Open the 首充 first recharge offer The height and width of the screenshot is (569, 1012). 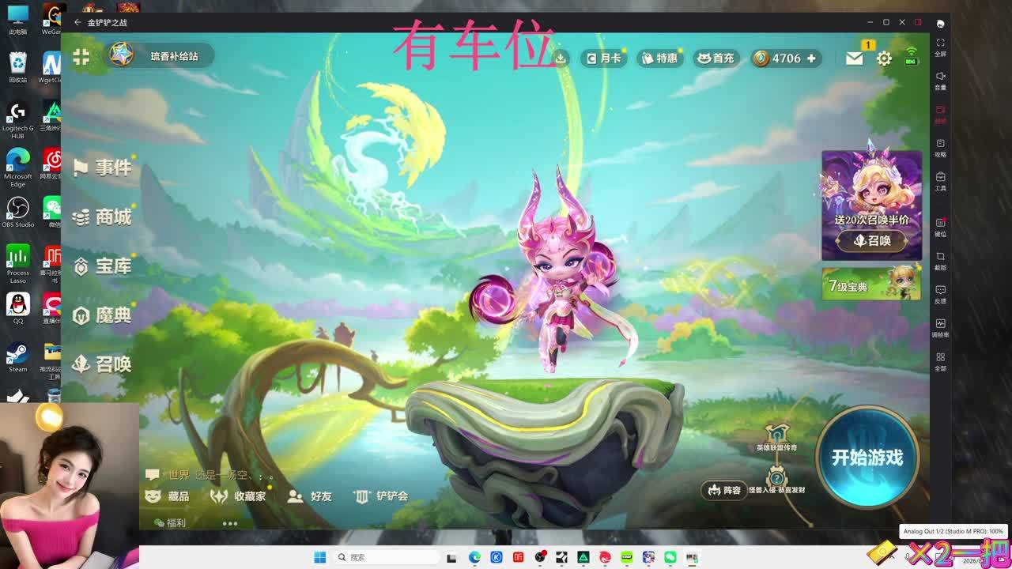click(716, 58)
